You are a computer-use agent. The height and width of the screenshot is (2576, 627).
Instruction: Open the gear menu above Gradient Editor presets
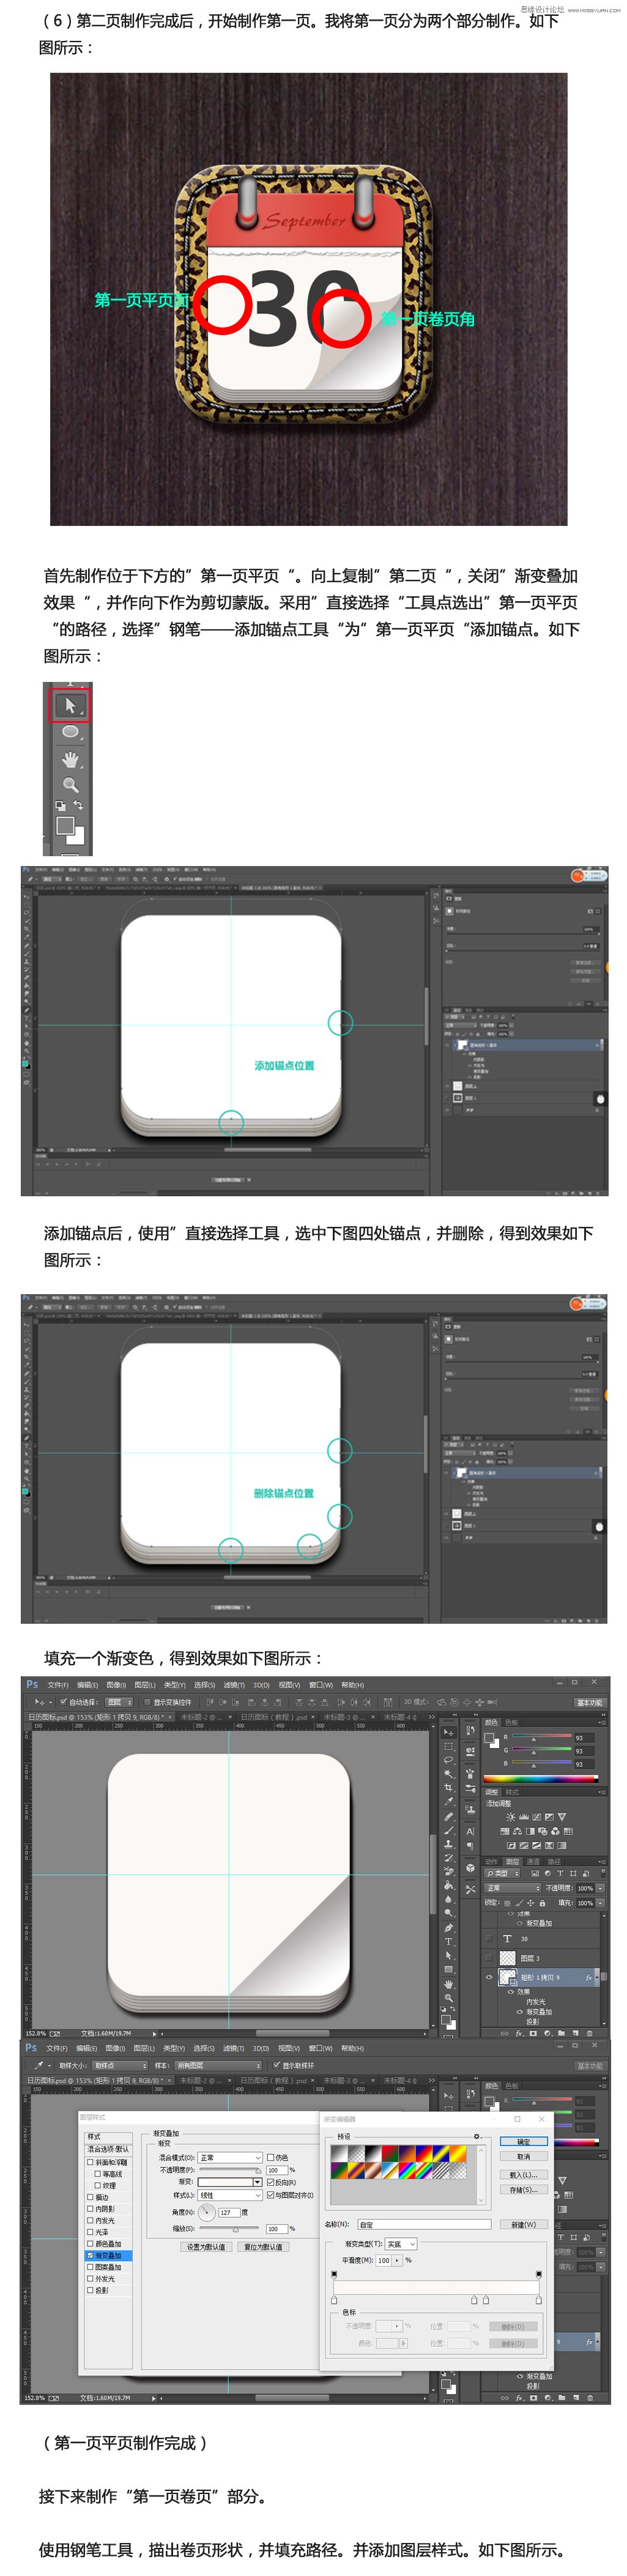point(477,2137)
